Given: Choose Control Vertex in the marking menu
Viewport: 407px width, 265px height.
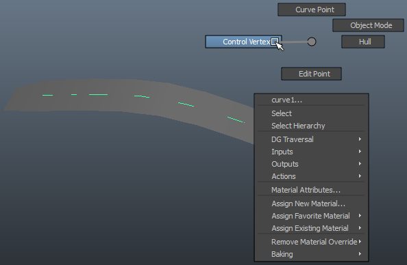Looking at the screenshot, I should 243,42.
